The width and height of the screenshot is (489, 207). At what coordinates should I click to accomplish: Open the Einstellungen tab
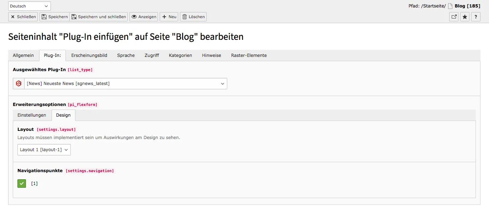[x=32, y=115]
